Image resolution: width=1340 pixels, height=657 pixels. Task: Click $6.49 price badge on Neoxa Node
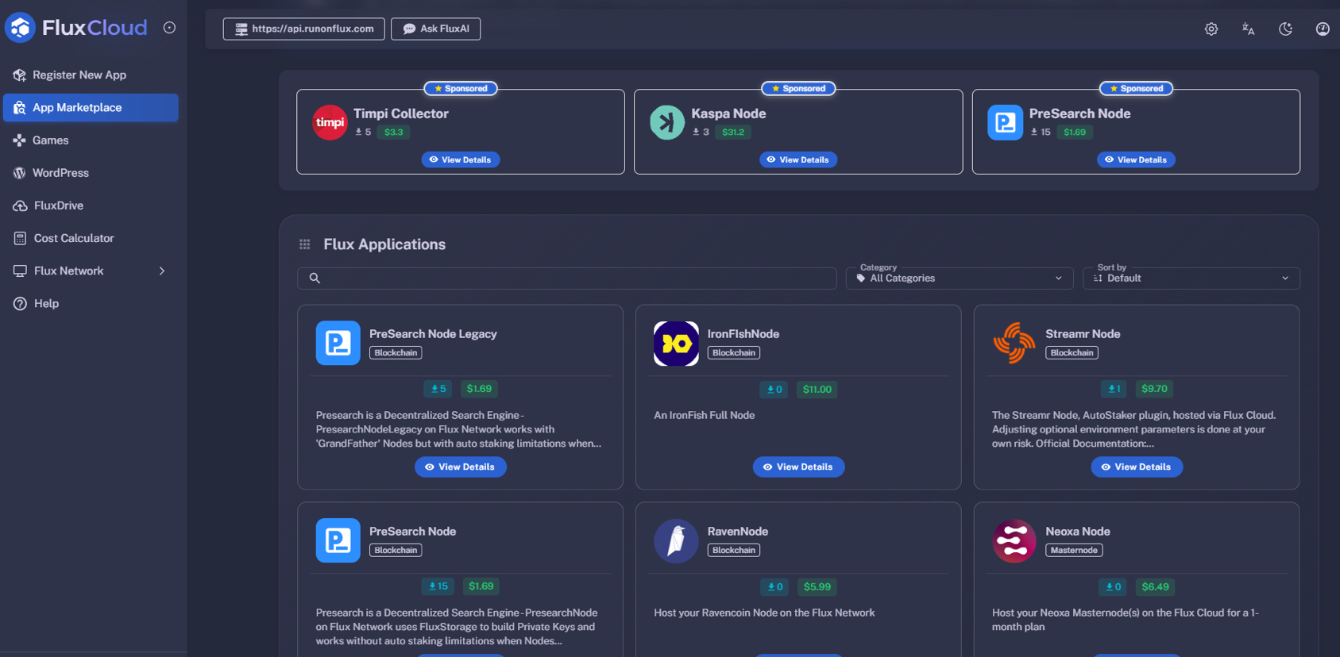pyautogui.click(x=1155, y=587)
